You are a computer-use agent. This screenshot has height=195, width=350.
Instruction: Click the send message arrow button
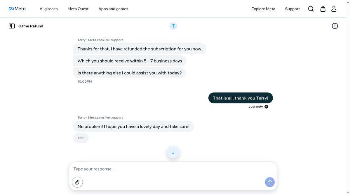(x=270, y=182)
